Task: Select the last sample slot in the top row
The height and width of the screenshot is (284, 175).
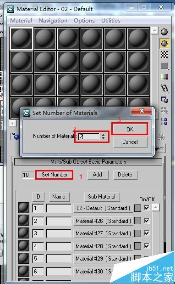Action: pyautogui.click(x=138, y=39)
